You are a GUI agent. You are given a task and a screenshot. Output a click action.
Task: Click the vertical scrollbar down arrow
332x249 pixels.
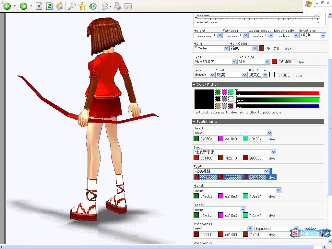tap(330, 241)
